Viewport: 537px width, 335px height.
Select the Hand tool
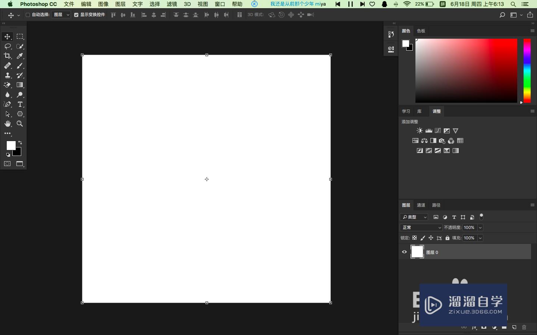7,124
